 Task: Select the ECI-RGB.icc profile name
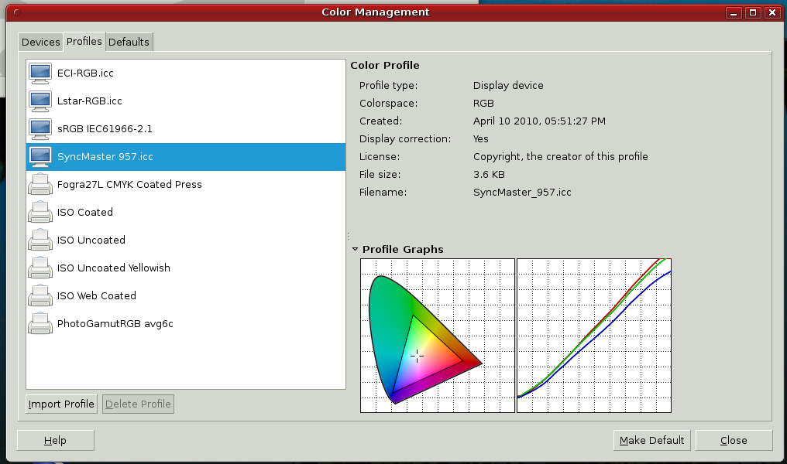(x=85, y=73)
